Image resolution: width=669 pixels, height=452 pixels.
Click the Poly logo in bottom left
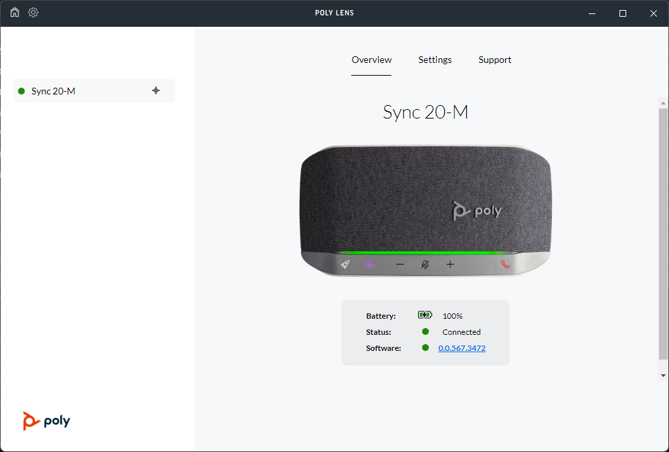[x=46, y=421]
